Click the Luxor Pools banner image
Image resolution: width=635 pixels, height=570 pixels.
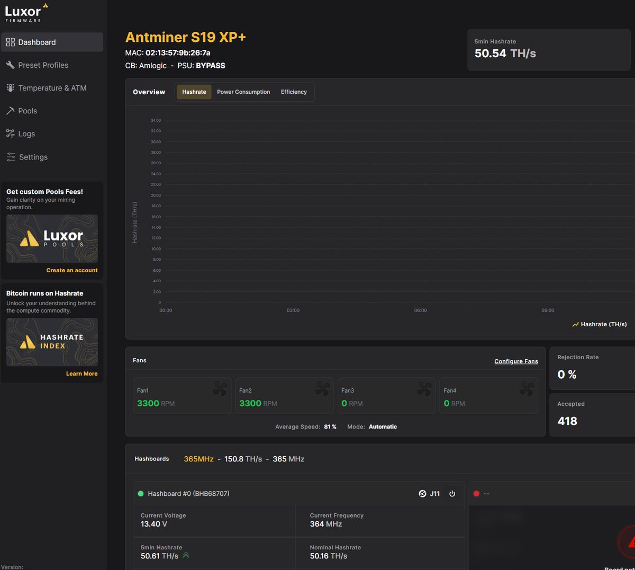52,238
